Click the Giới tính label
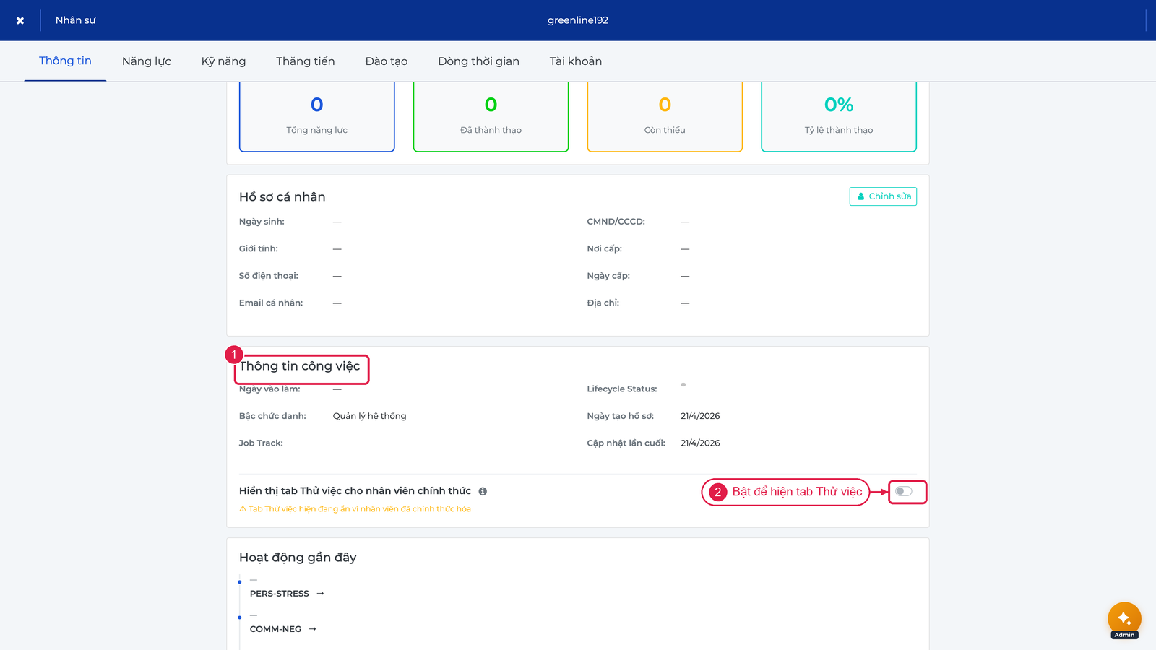1156x650 pixels. pos(258,249)
